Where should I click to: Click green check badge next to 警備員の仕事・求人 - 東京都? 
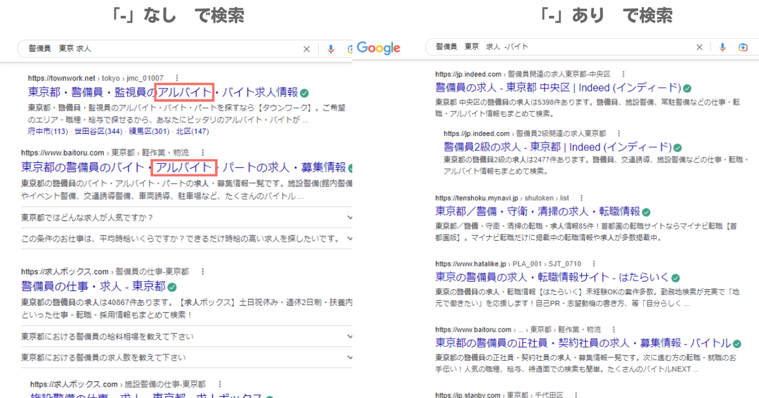pyautogui.click(x=172, y=287)
